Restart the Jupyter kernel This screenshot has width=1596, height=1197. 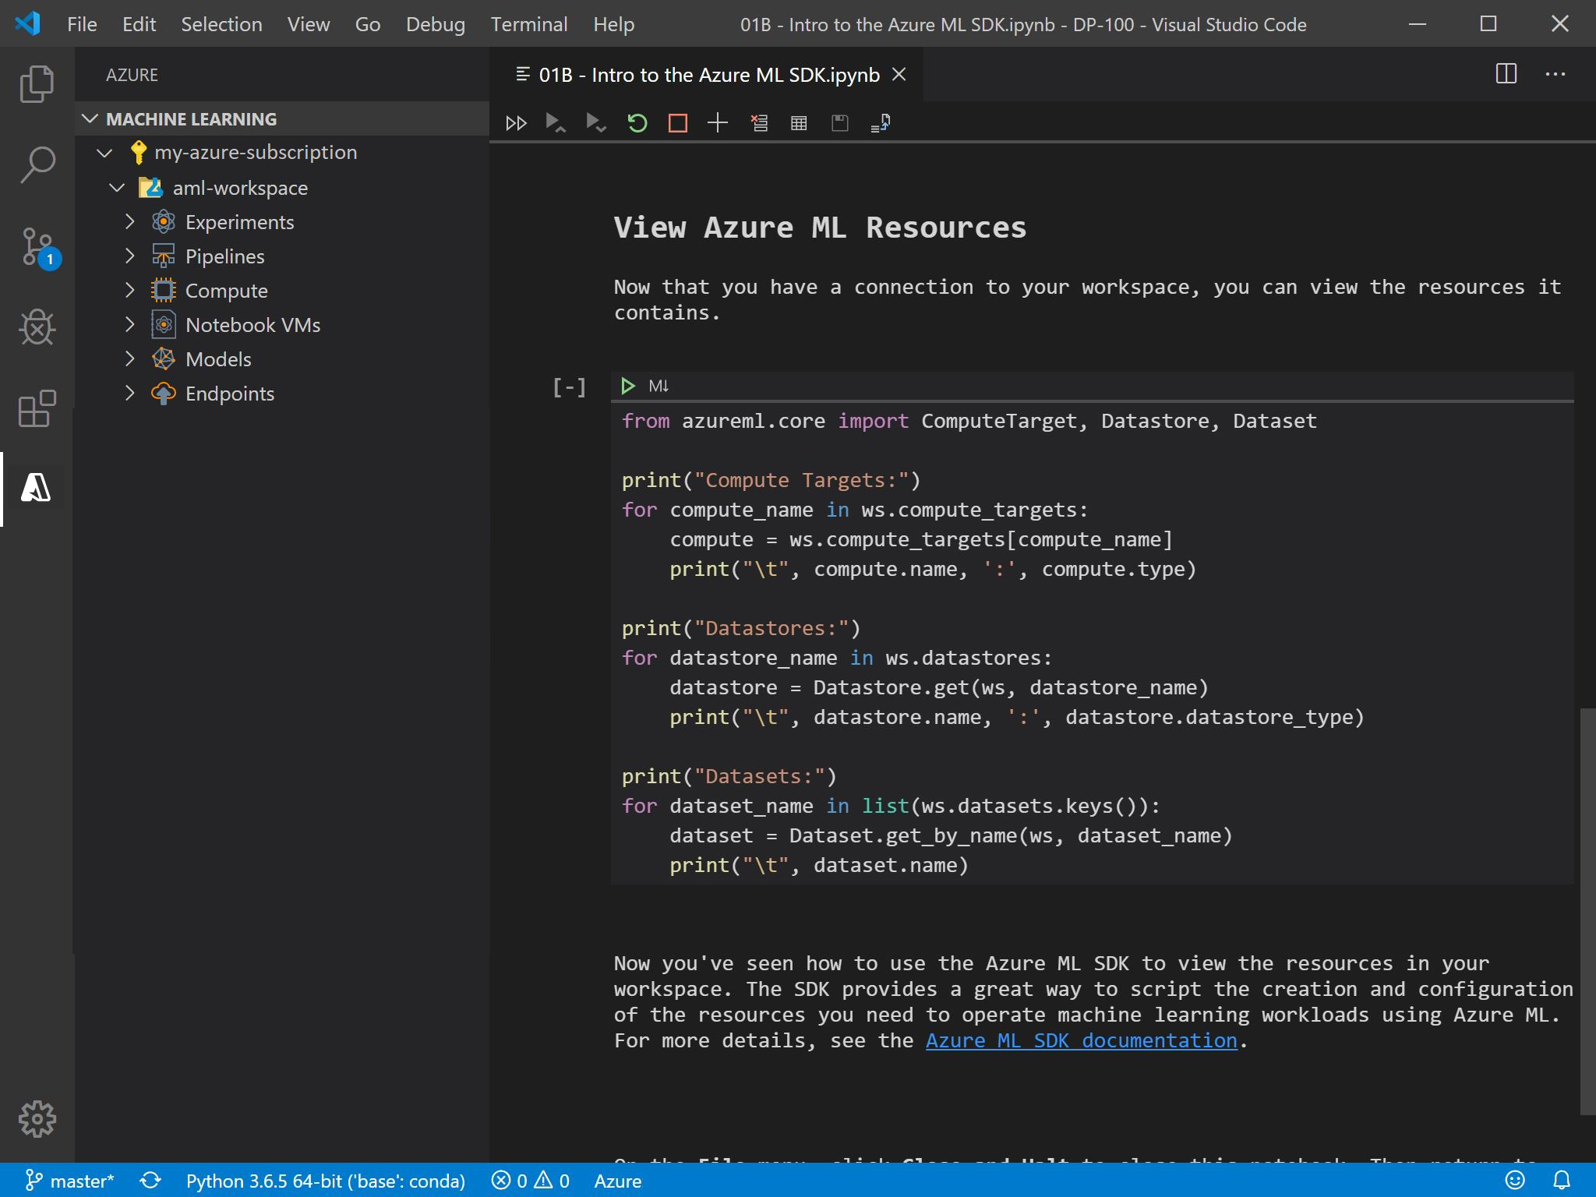pyautogui.click(x=637, y=123)
